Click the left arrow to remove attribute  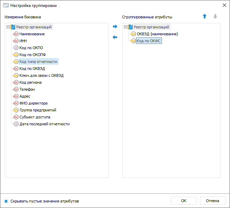click(115, 37)
